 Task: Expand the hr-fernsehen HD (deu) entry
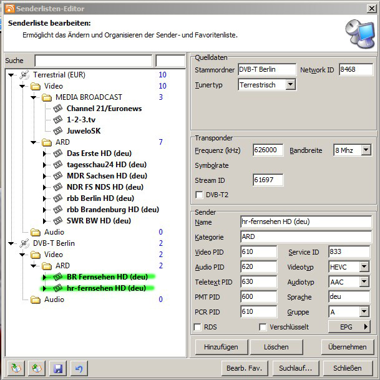tap(44, 288)
